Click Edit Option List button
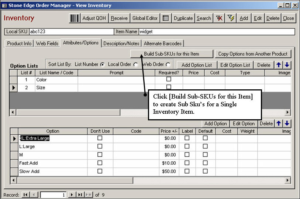The height and width of the screenshot is (199, 300). pyautogui.click(x=235, y=65)
